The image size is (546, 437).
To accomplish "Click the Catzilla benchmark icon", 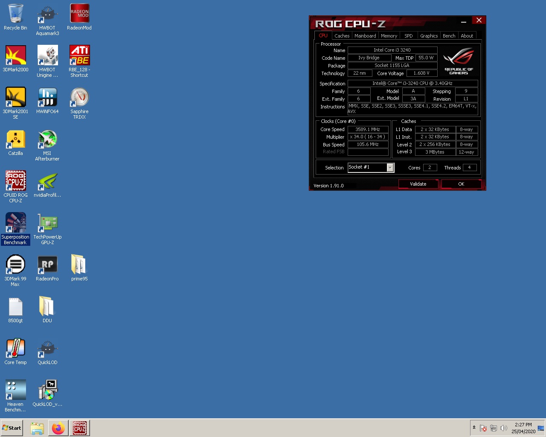I will (15, 143).
